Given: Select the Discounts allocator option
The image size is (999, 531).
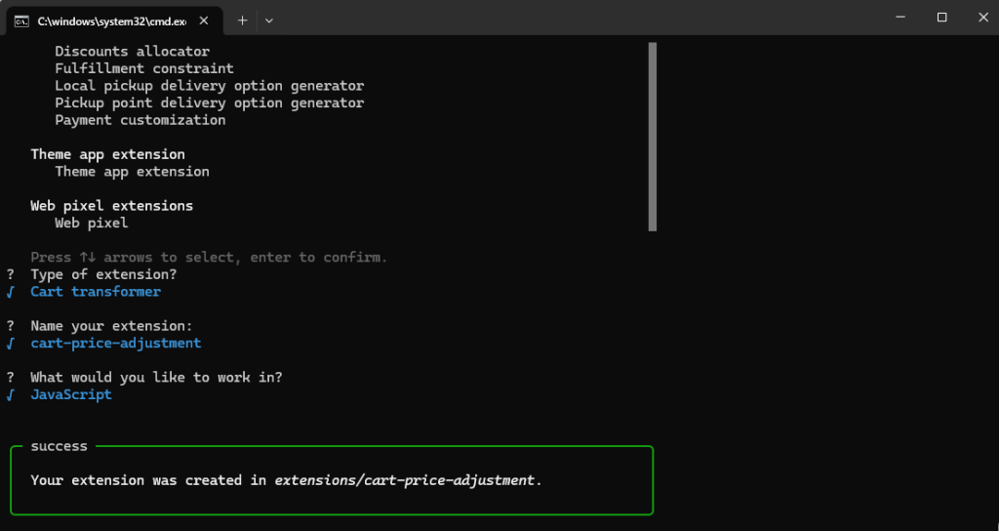Looking at the screenshot, I should click(x=132, y=52).
